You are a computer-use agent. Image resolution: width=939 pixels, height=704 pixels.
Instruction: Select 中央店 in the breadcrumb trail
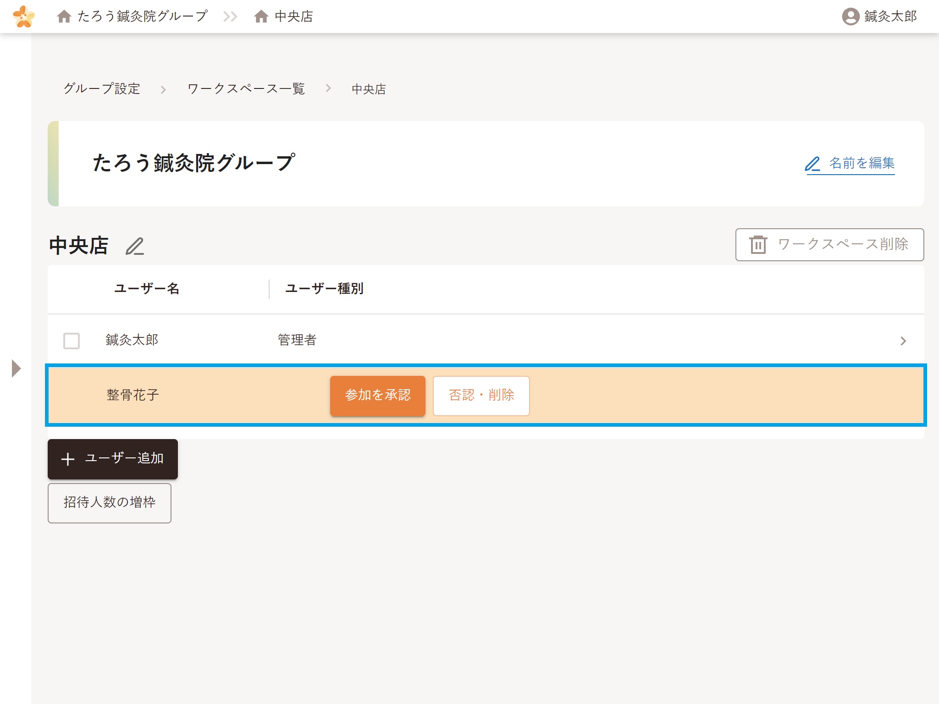[x=369, y=89]
